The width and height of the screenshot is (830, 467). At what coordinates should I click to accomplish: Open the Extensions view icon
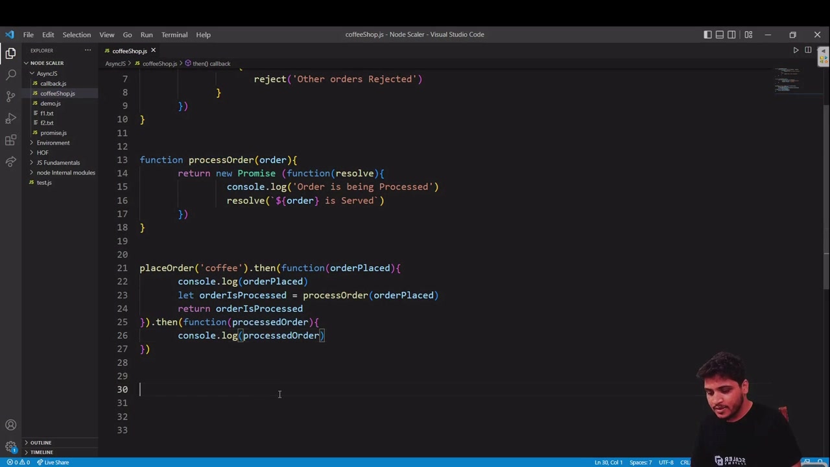coord(10,140)
